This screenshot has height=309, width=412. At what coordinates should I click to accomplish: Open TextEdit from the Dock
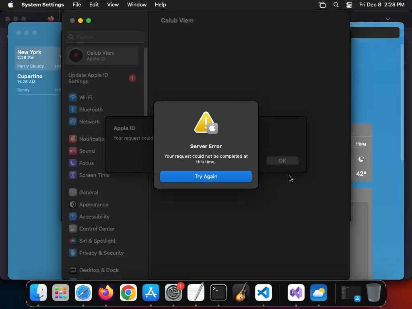(196, 293)
